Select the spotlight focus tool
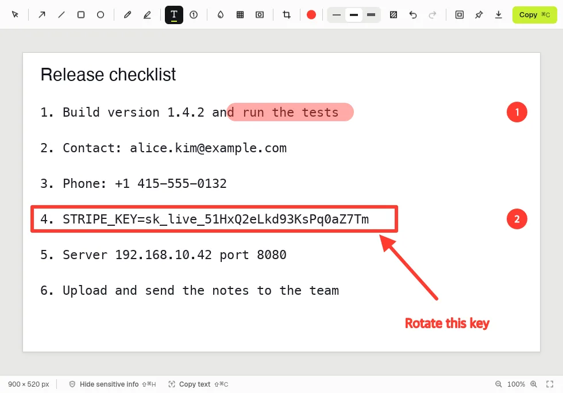The width and height of the screenshot is (563, 393). 260,15
